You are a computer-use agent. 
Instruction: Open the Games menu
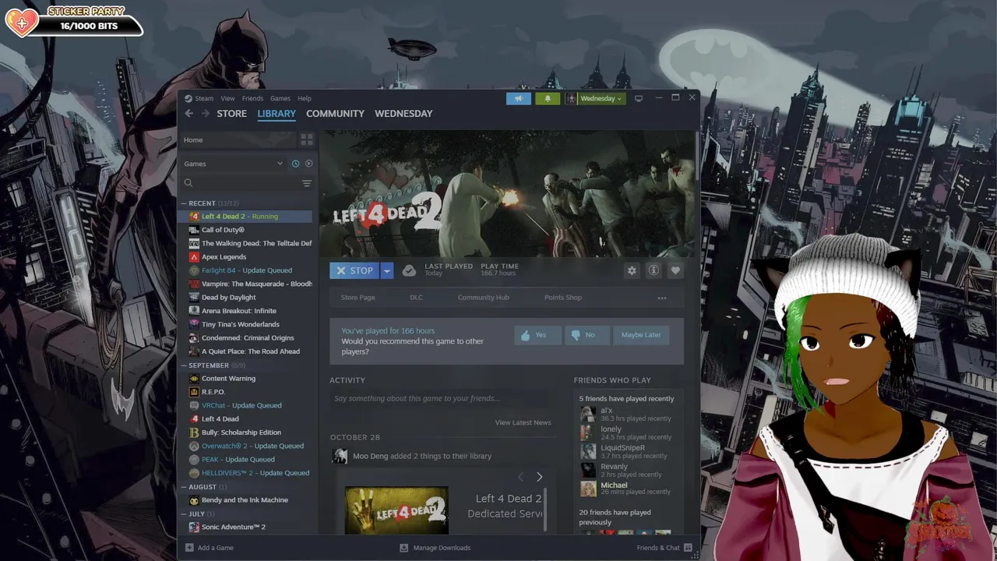pos(280,98)
